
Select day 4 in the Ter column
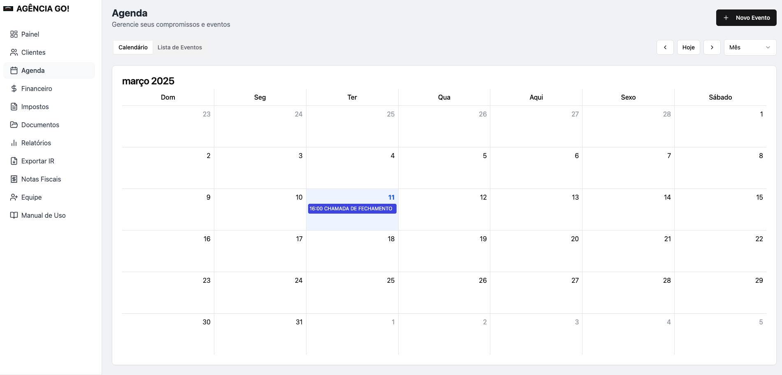coord(392,156)
